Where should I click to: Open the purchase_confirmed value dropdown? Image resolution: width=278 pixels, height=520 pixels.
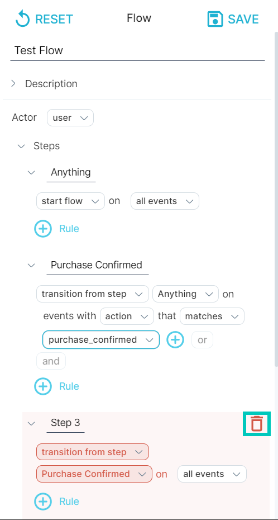(x=101, y=339)
